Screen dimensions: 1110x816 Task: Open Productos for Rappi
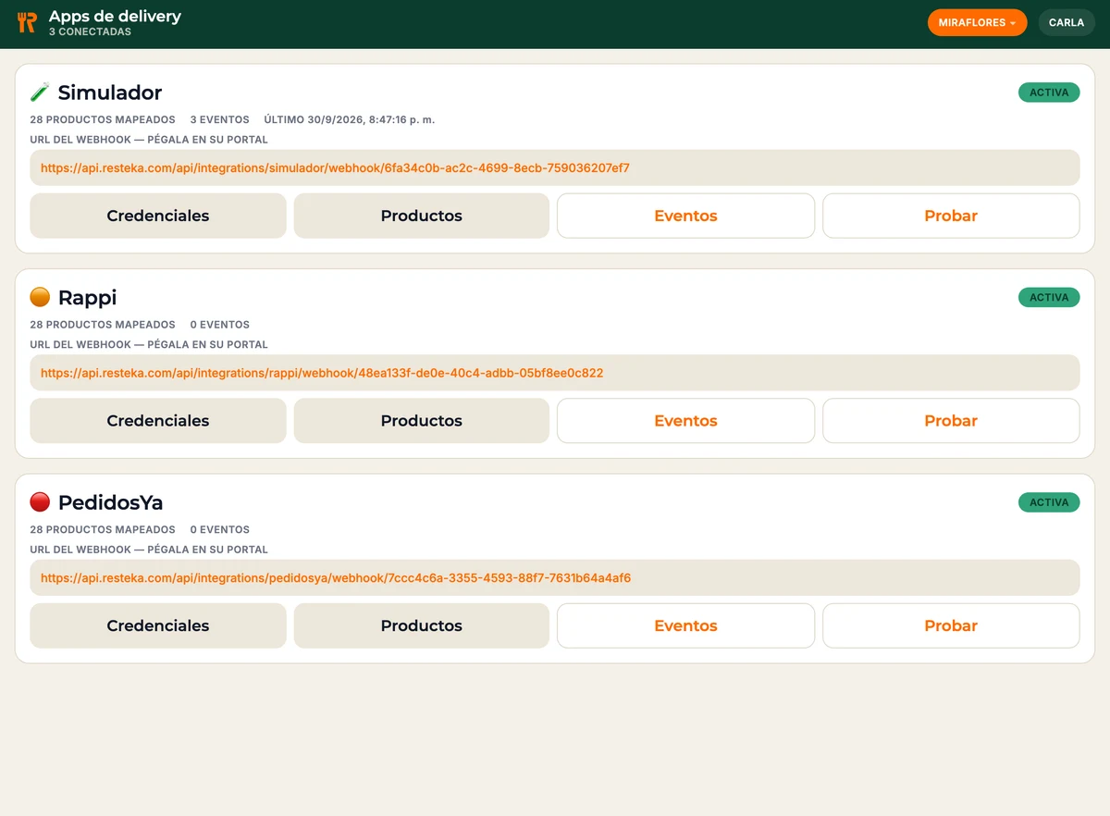pyautogui.click(x=422, y=421)
